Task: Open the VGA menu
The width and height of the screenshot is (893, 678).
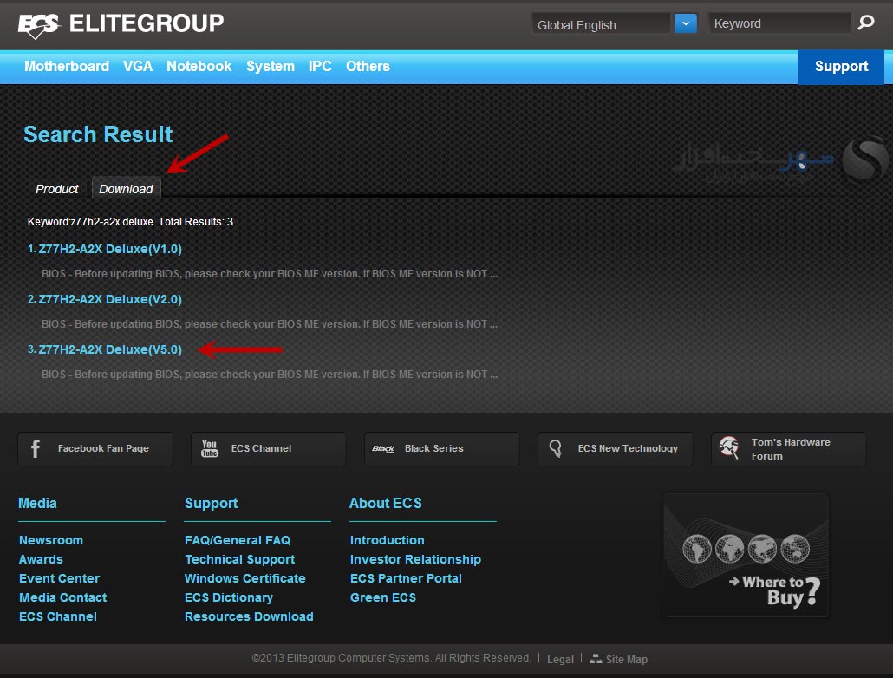Action: (138, 67)
